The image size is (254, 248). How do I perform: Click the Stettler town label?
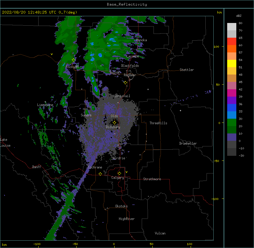[187, 70]
